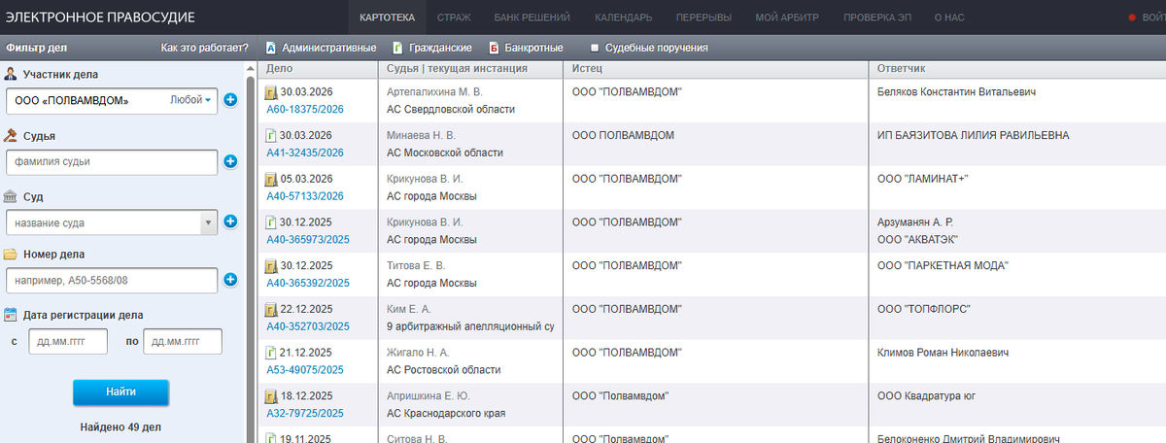Viewport: 1166px width, 443px height.
Task: Expand the court name dropdown arrow
Action: coord(208,222)
